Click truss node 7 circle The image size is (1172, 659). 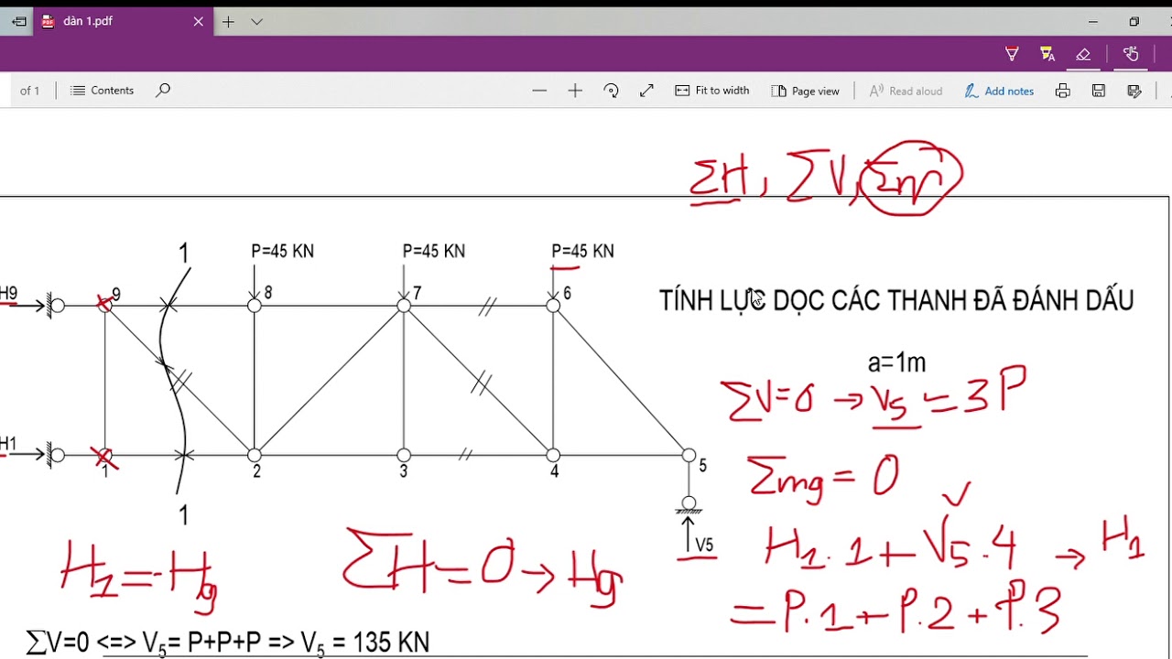tap(404, 306)
